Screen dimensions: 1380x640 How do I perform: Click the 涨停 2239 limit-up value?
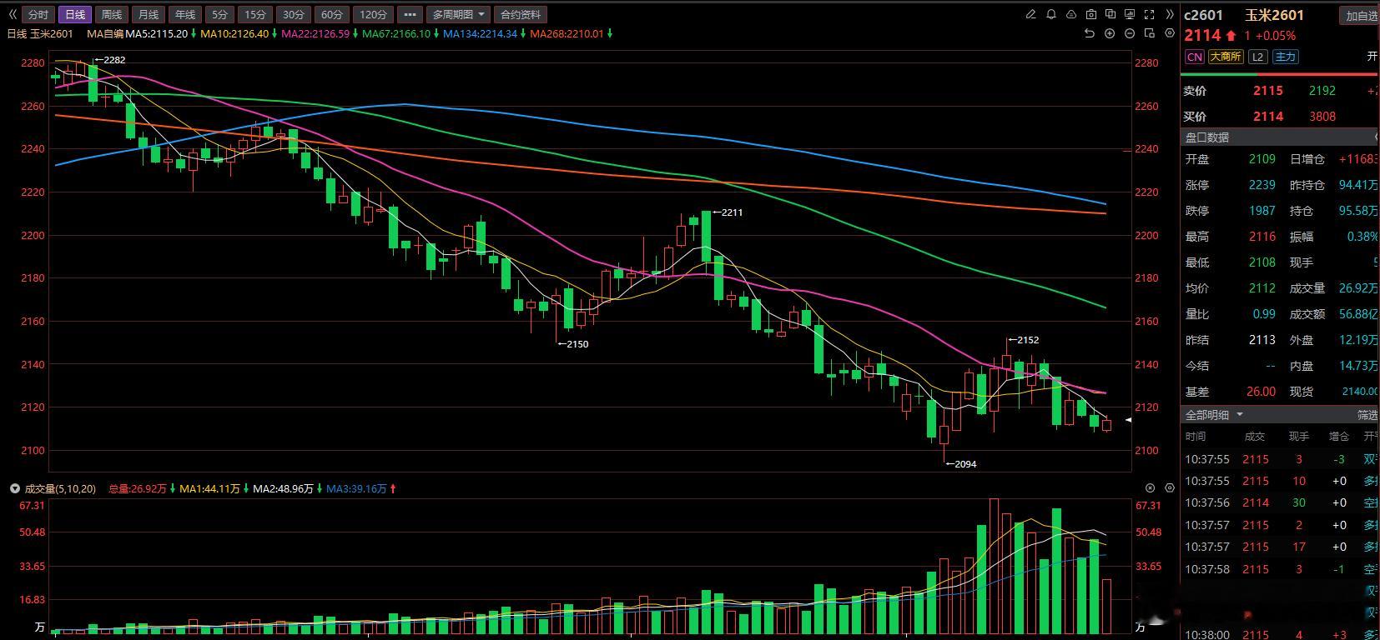click(x=1262, y=185)
